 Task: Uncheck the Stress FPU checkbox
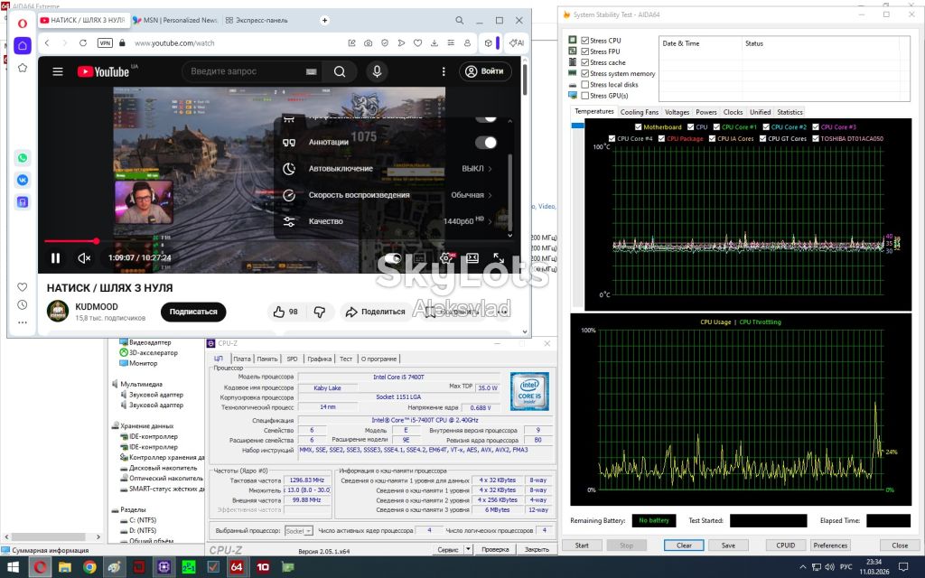(584, 51)
